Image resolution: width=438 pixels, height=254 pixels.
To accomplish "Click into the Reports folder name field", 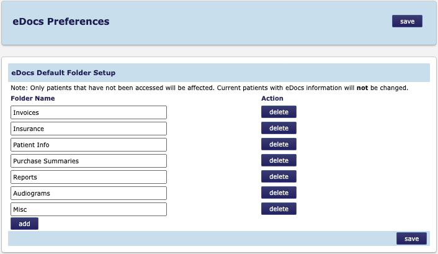I will [89, 177].
